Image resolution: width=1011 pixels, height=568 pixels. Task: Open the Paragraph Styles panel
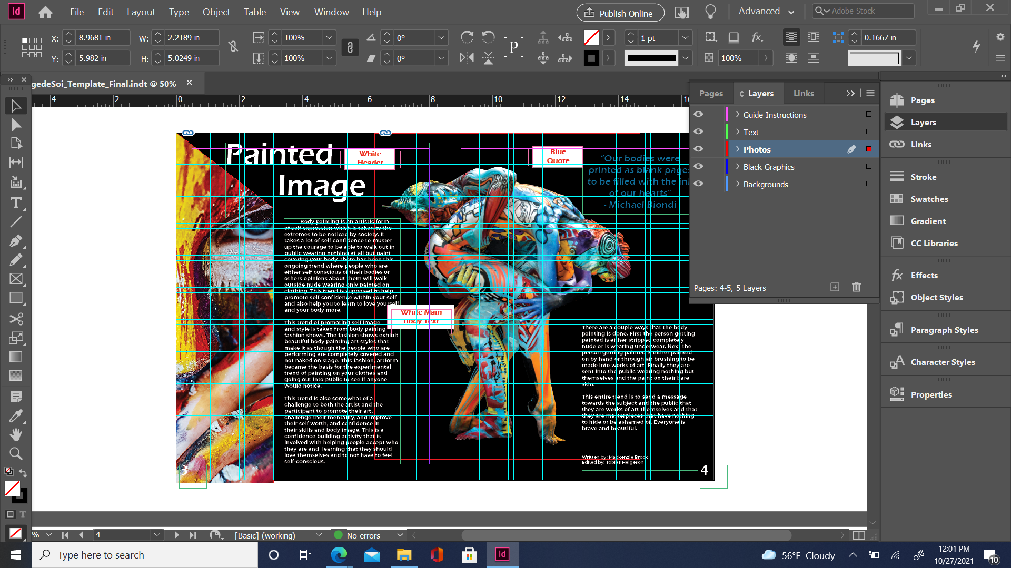click(x=944, y=330)
